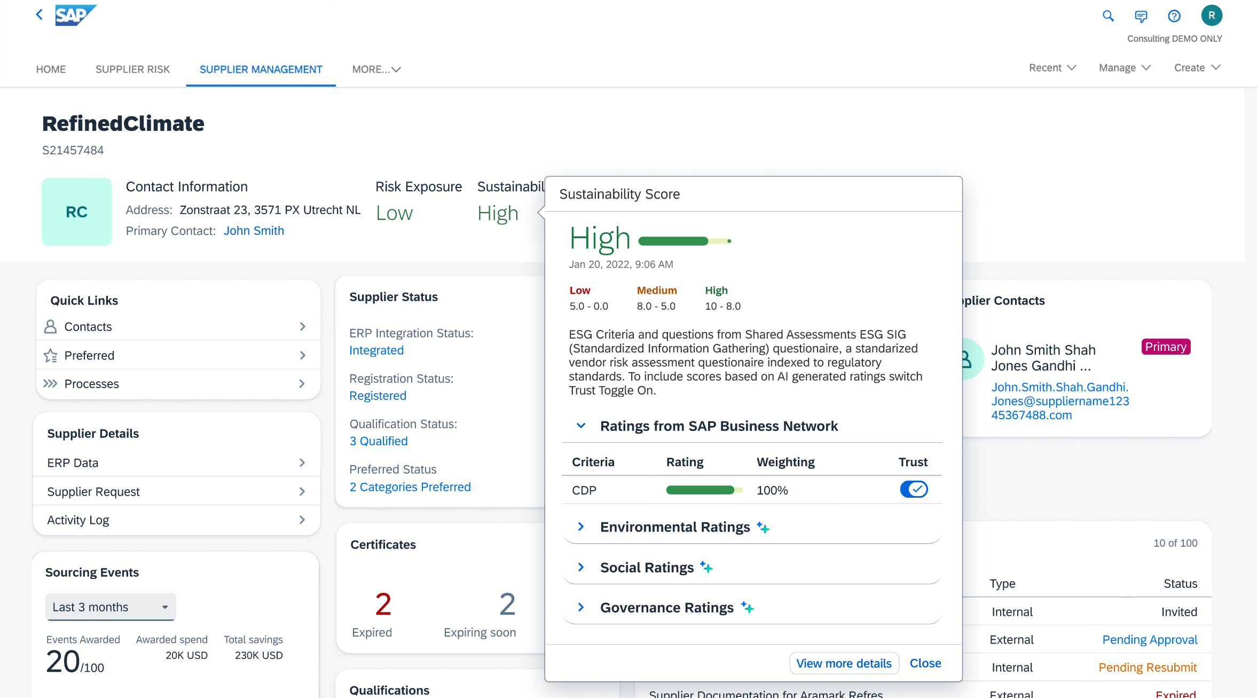1257x698 pixels.
Task: Open Processes quick link
Action: point(178,383)
